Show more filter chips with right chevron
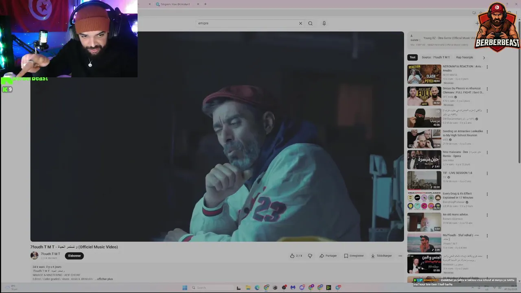This screenshot has width=521, height=293. click(x=484, y=57)
